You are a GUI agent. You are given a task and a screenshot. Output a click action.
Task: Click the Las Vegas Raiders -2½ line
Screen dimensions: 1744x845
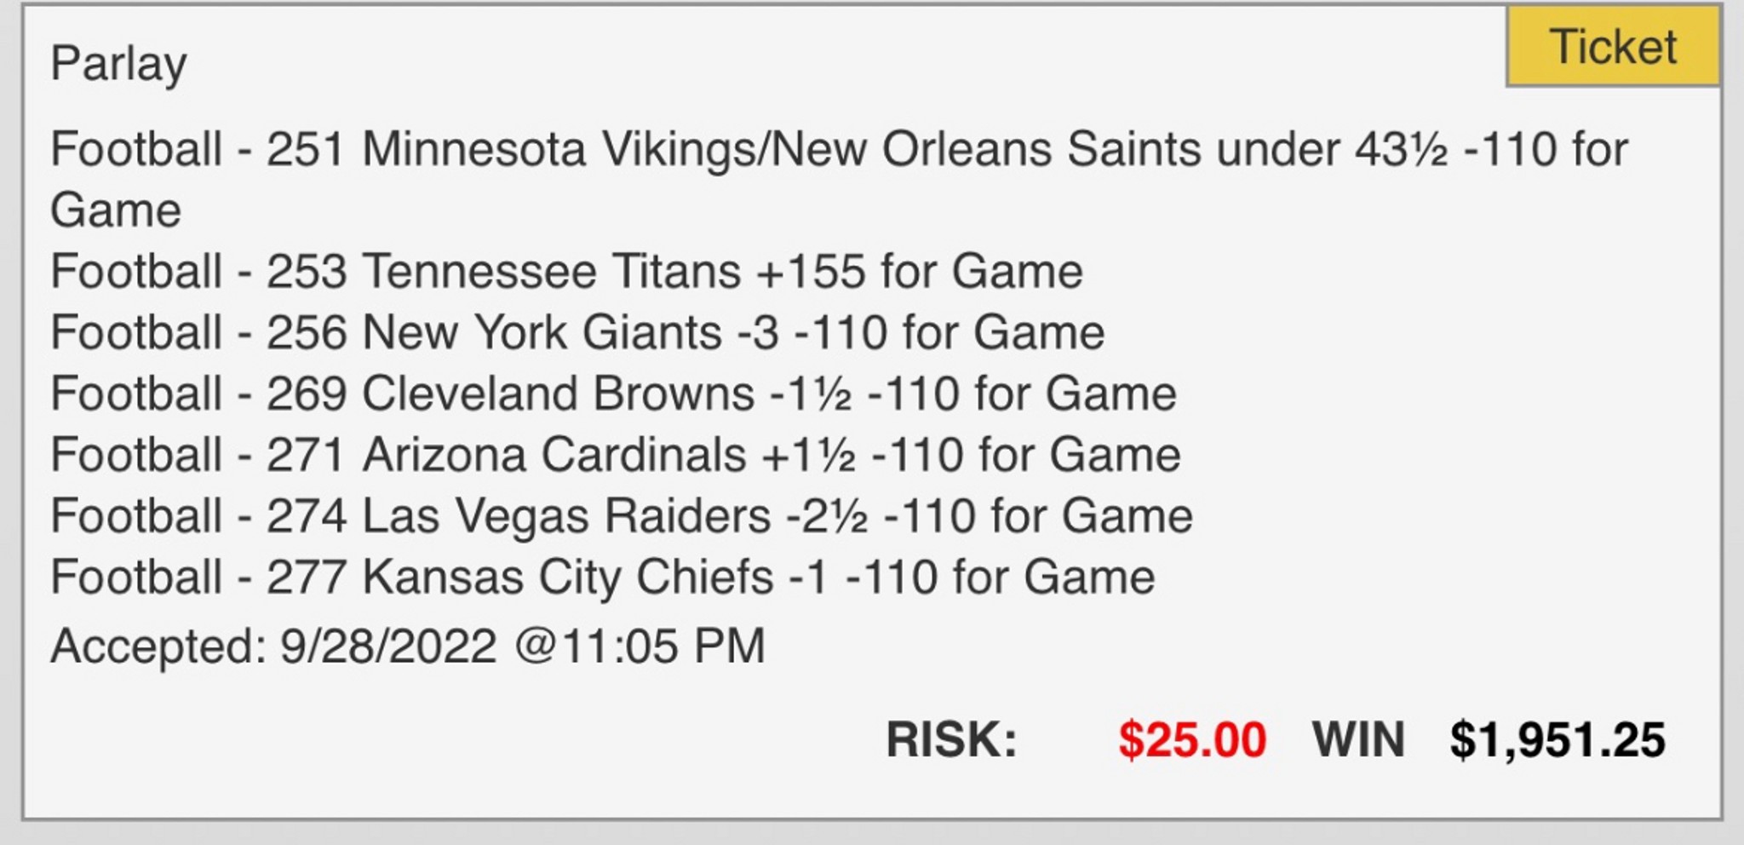point(622,517)
